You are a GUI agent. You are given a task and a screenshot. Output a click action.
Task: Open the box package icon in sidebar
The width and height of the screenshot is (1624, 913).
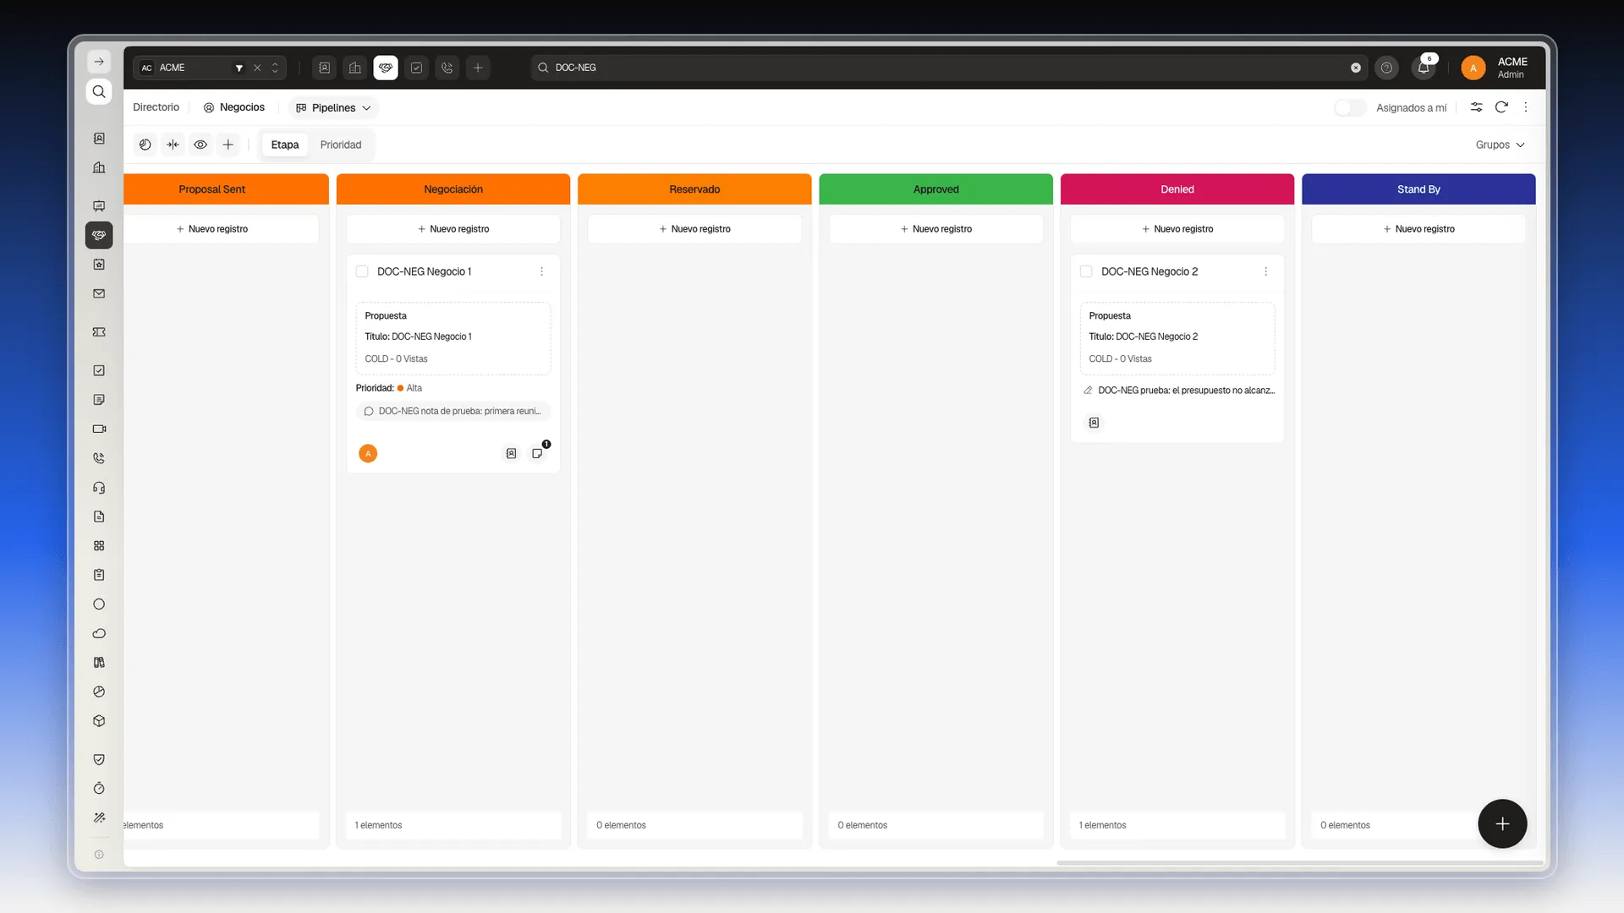pos(99,721)
